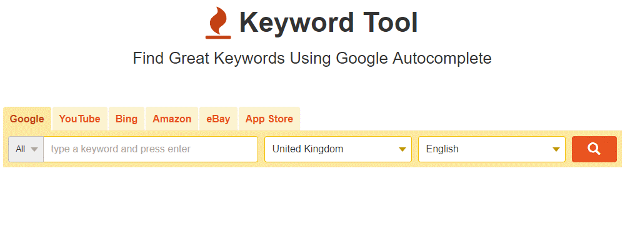Go to the eBay tab
Screen dimensions: 625x226
pos(218,119)
